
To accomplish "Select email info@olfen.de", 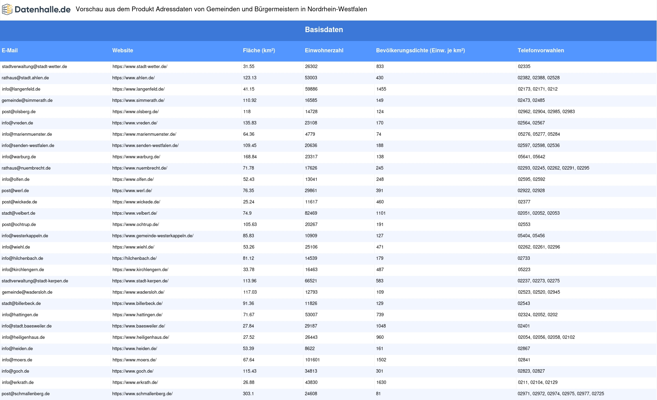I will (x=16, y=179).
